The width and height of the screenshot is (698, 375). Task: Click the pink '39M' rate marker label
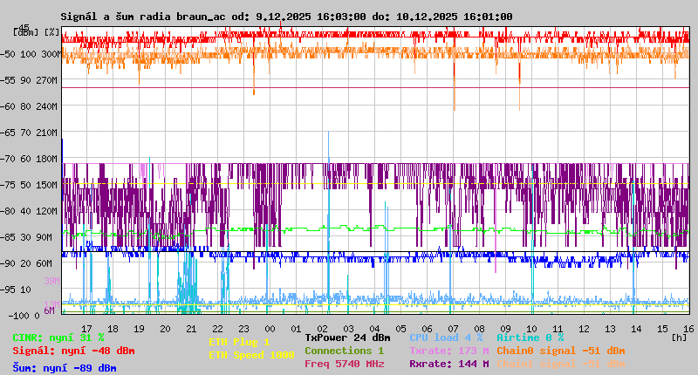[51, 281]
